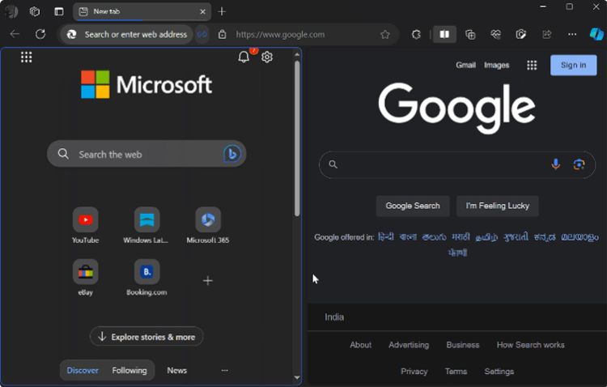Add page to favorites star icon
Screen dimensions: 607x387
[x=384, y=35]
